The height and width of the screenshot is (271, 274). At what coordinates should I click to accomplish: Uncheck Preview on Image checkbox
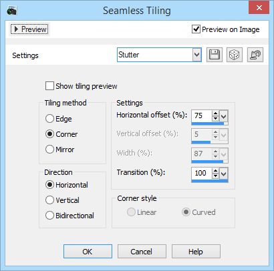coord(196,29)
